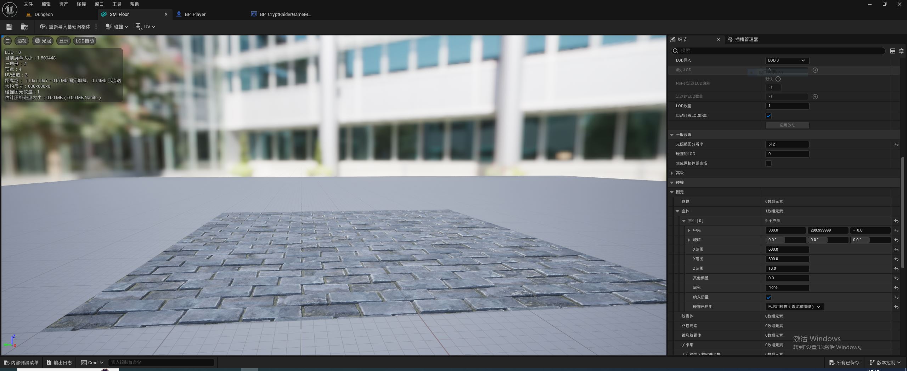This screenshot has width=907, height=371.
Task: Collapse the Collision section
Action: click(x=672, y=182)
